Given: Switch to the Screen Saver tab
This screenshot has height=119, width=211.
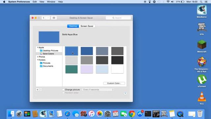Looking at the screenshot, I should coord(87,26).
